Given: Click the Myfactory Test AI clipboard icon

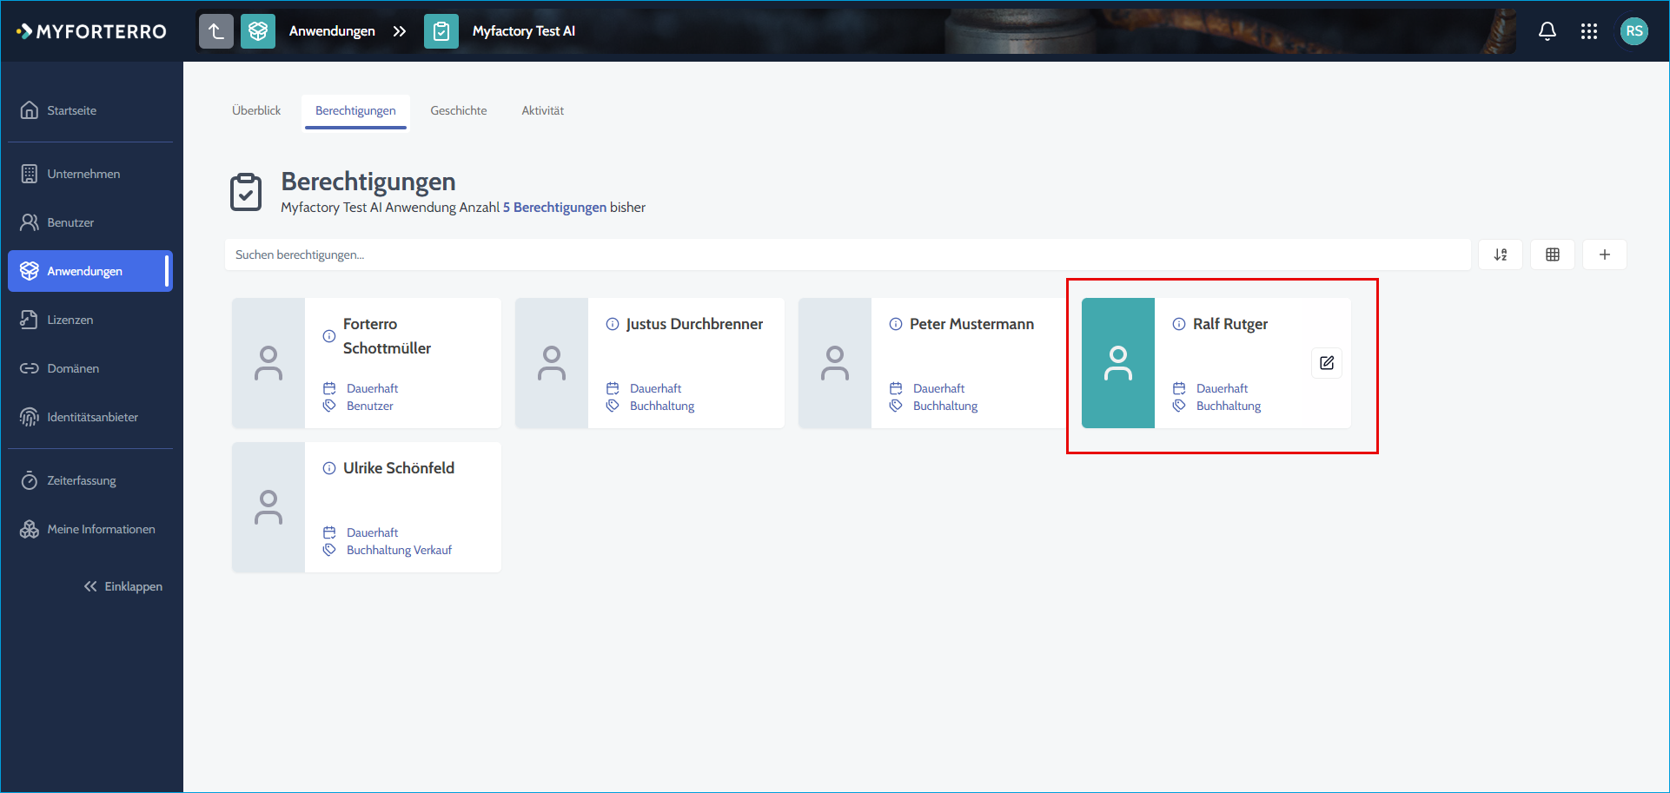Looking at the screenshot, I should point(441,31).
